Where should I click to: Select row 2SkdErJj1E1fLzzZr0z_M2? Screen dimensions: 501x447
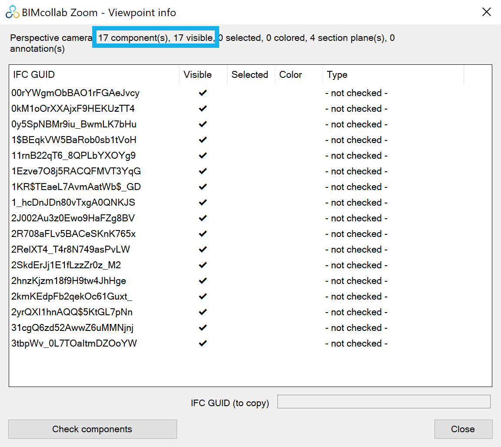click(250, 265)
